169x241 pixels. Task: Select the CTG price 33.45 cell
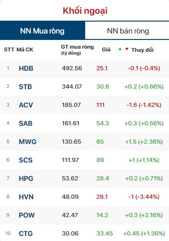(x=104, y=234)
